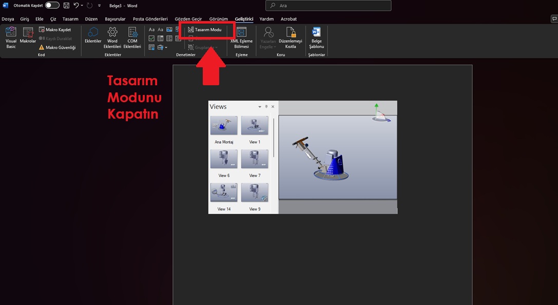Switch to the Gözden Geçir tab
558x305 pixels.
click(188, 19)
